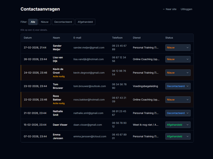Image resolution: width=213 pixels, height=159 pixels.
Task: Click date 15-02-2026, 23:44
Action: (35, 125)
